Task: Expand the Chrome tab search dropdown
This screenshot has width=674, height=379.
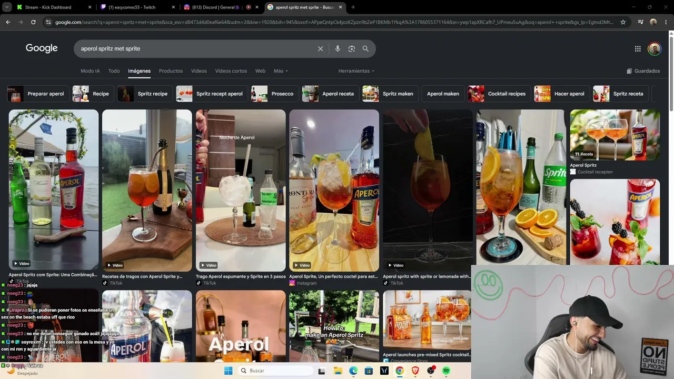Action: point(7,7)
